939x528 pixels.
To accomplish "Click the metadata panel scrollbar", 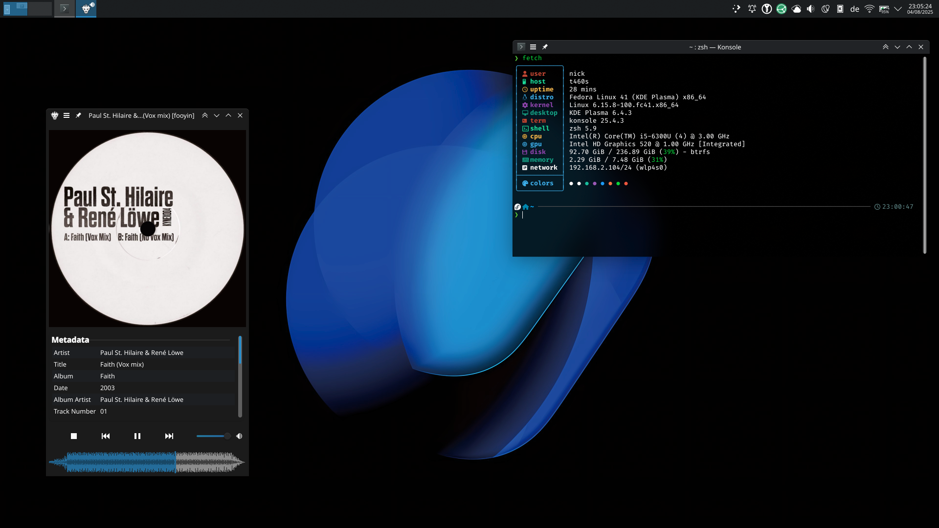I will point(240,376).
